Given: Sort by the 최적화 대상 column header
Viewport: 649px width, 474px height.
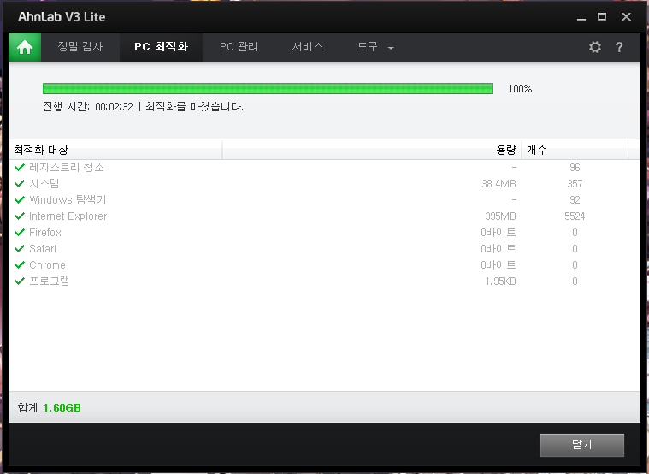Looking at the screenshot, I should [115, 150].
